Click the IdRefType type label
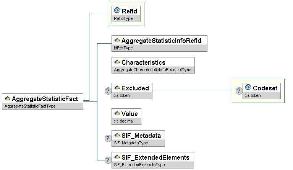The height and width of the screenshot is (170, 293). click(x=123, y=48)
